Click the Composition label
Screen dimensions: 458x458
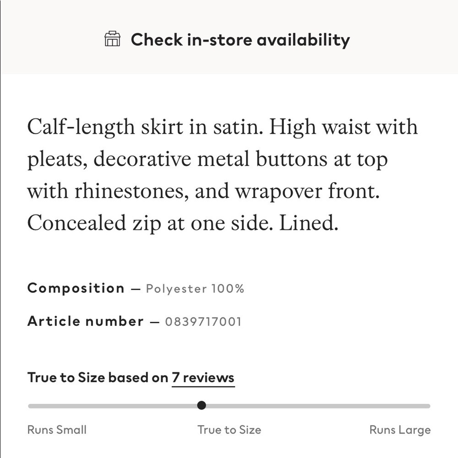[x=76, y=288]
